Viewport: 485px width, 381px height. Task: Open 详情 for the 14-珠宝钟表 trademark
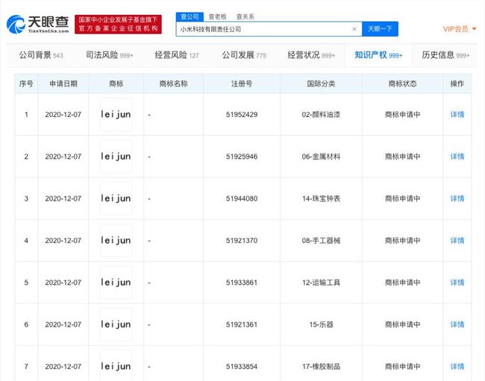[x=457, y=198]
